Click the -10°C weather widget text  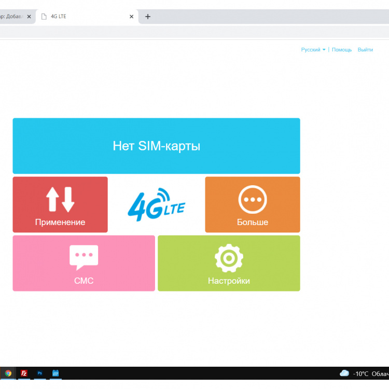point(361,373)
